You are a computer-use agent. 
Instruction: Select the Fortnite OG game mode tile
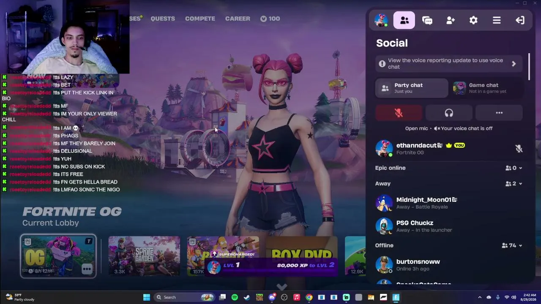click(x=58, y=256)
